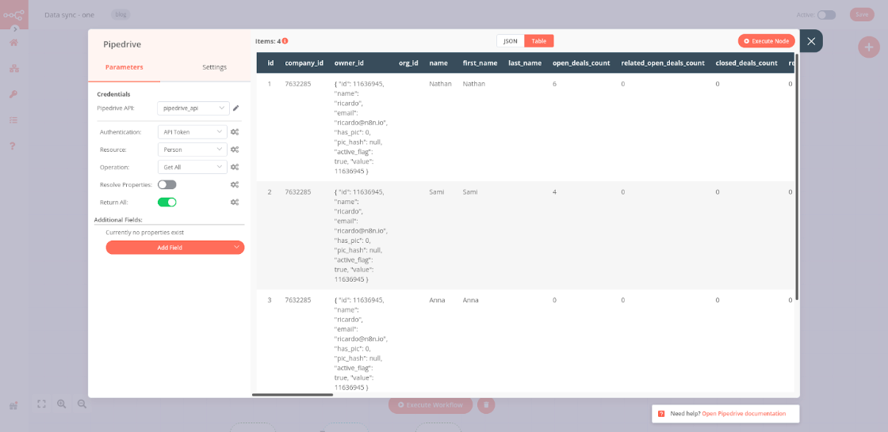
Task: Click company_id 7632285 in Anna row
Action: pos(298,300)
